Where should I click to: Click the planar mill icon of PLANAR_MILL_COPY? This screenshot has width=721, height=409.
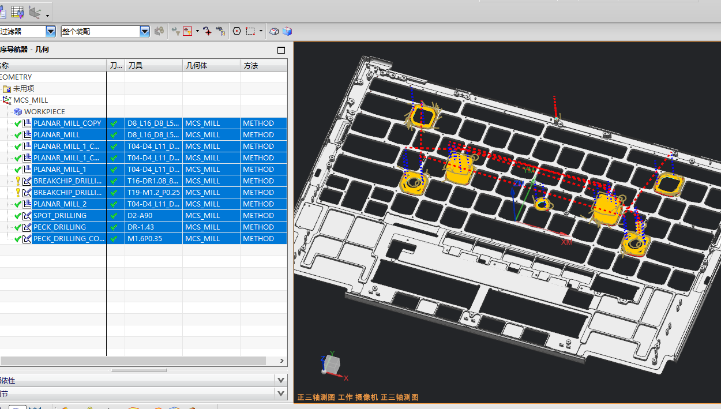tap(27, 123)
